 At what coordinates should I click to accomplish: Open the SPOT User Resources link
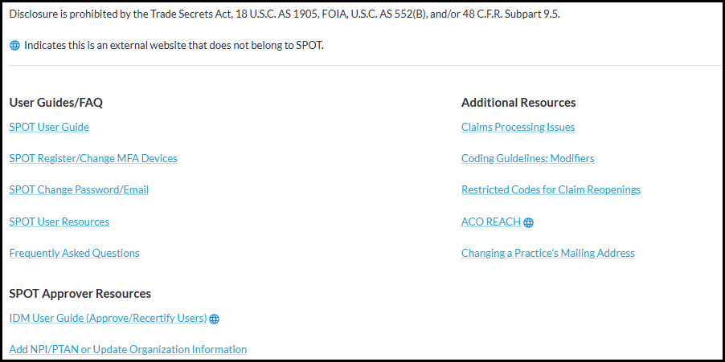59,222
